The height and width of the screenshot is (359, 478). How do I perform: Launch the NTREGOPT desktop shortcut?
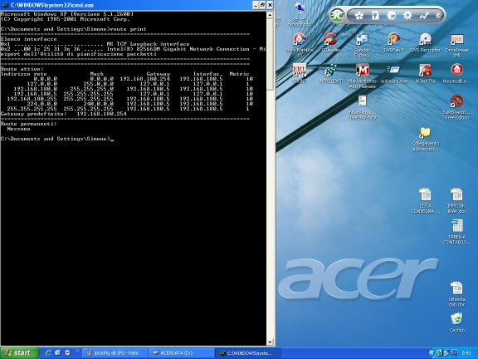pyautogui.click(x=331, y=73)
